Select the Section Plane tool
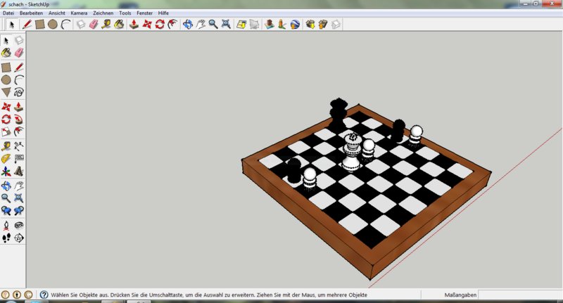Screen dimensions: 563x303 point(19,238)
